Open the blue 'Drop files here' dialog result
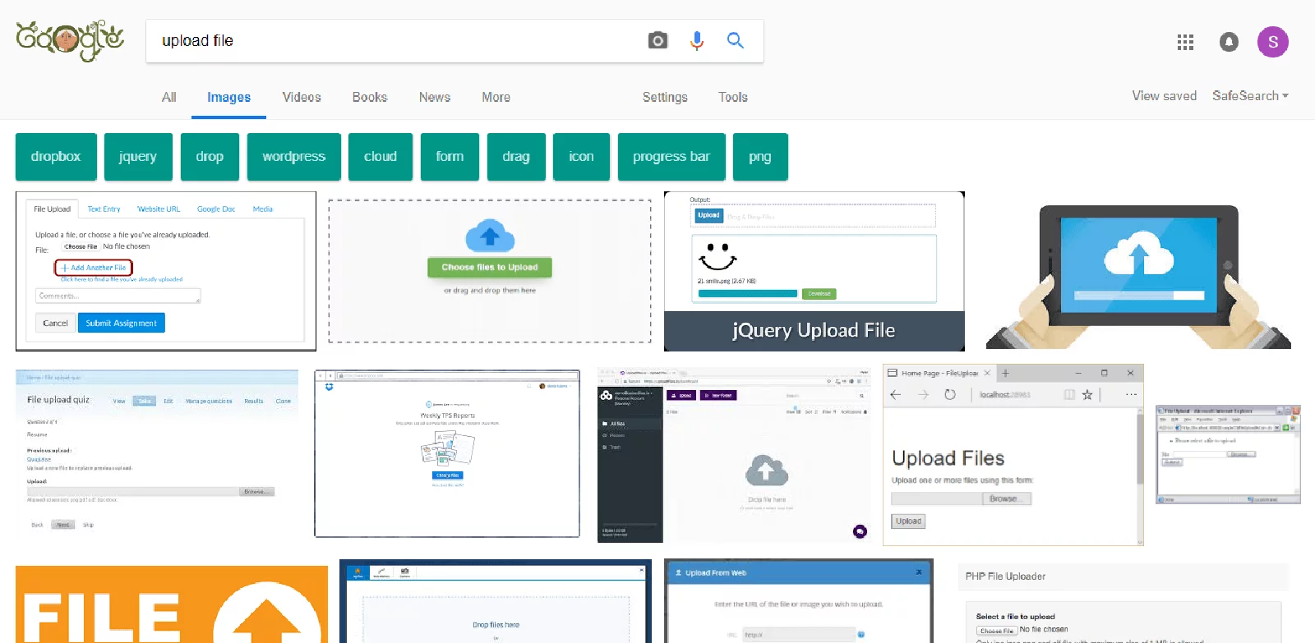This screenshot has width=1315, height=643. [x=496, y=601]
